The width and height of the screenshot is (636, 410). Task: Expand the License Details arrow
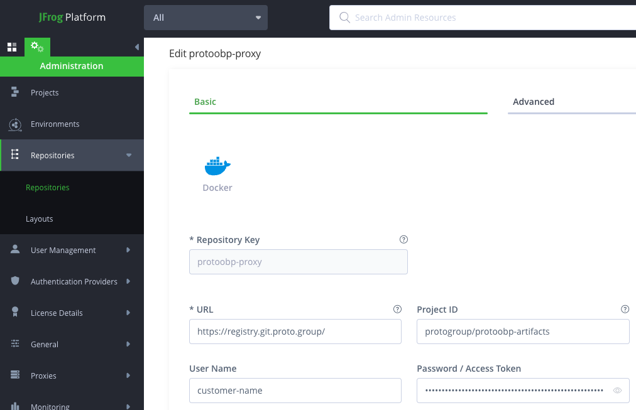click(x=128, y=313)
